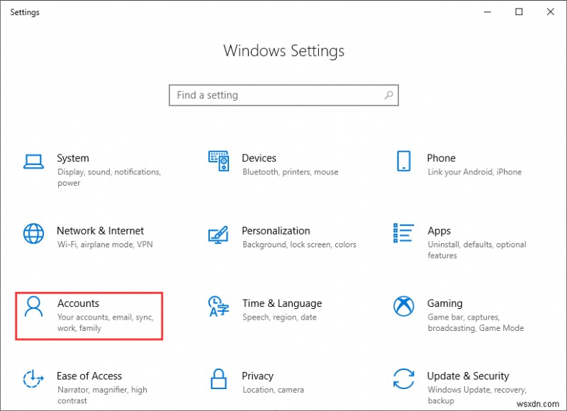The width and height of the screenshot is (567, 411).
Task: Click the Windows Settings title heading
Action: coord(283,51)
